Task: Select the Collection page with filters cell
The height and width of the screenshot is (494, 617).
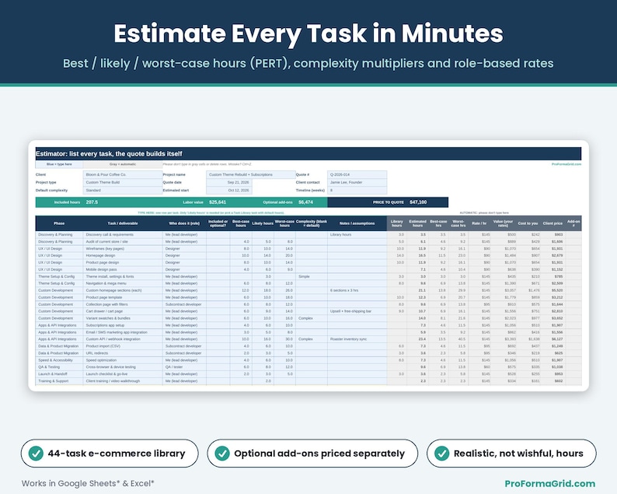Action: click(123, 304)
